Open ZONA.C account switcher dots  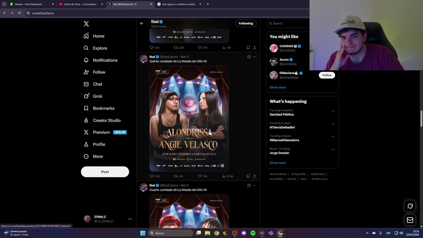(x=130, y=219)
